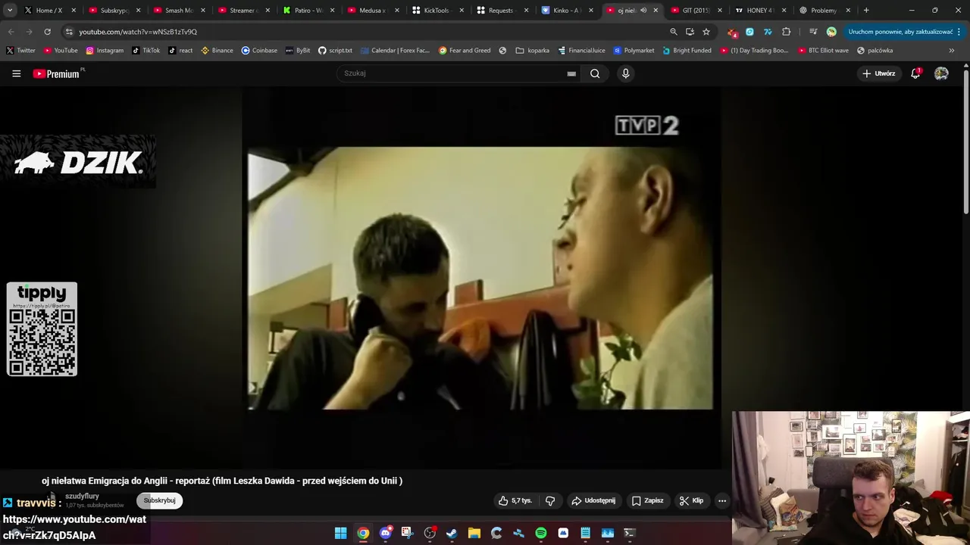Open File Explorer from the taskbar
Screen dimensions: 970x545
coord(474,533)
